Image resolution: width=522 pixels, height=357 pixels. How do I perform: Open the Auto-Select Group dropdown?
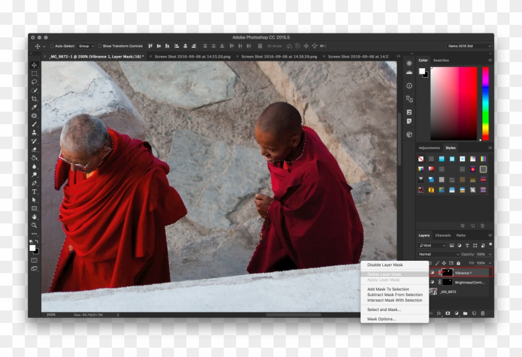pyautogui.click(x=86, y=46)
